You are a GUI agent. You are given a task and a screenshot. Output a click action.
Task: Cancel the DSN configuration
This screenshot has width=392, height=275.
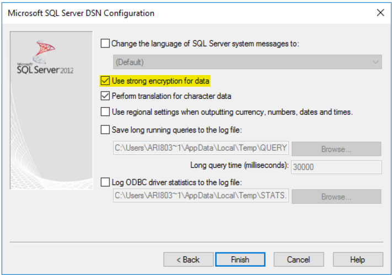[x=299, y=260]
